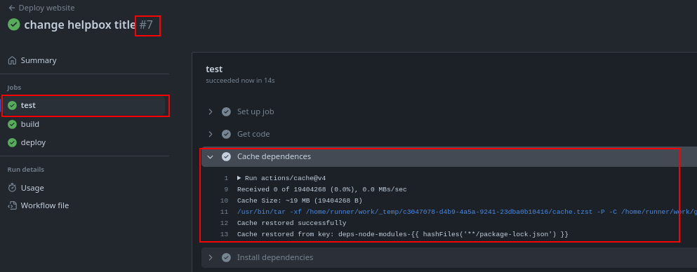Click the Usage stopwatch icon

tap(13, 188)
